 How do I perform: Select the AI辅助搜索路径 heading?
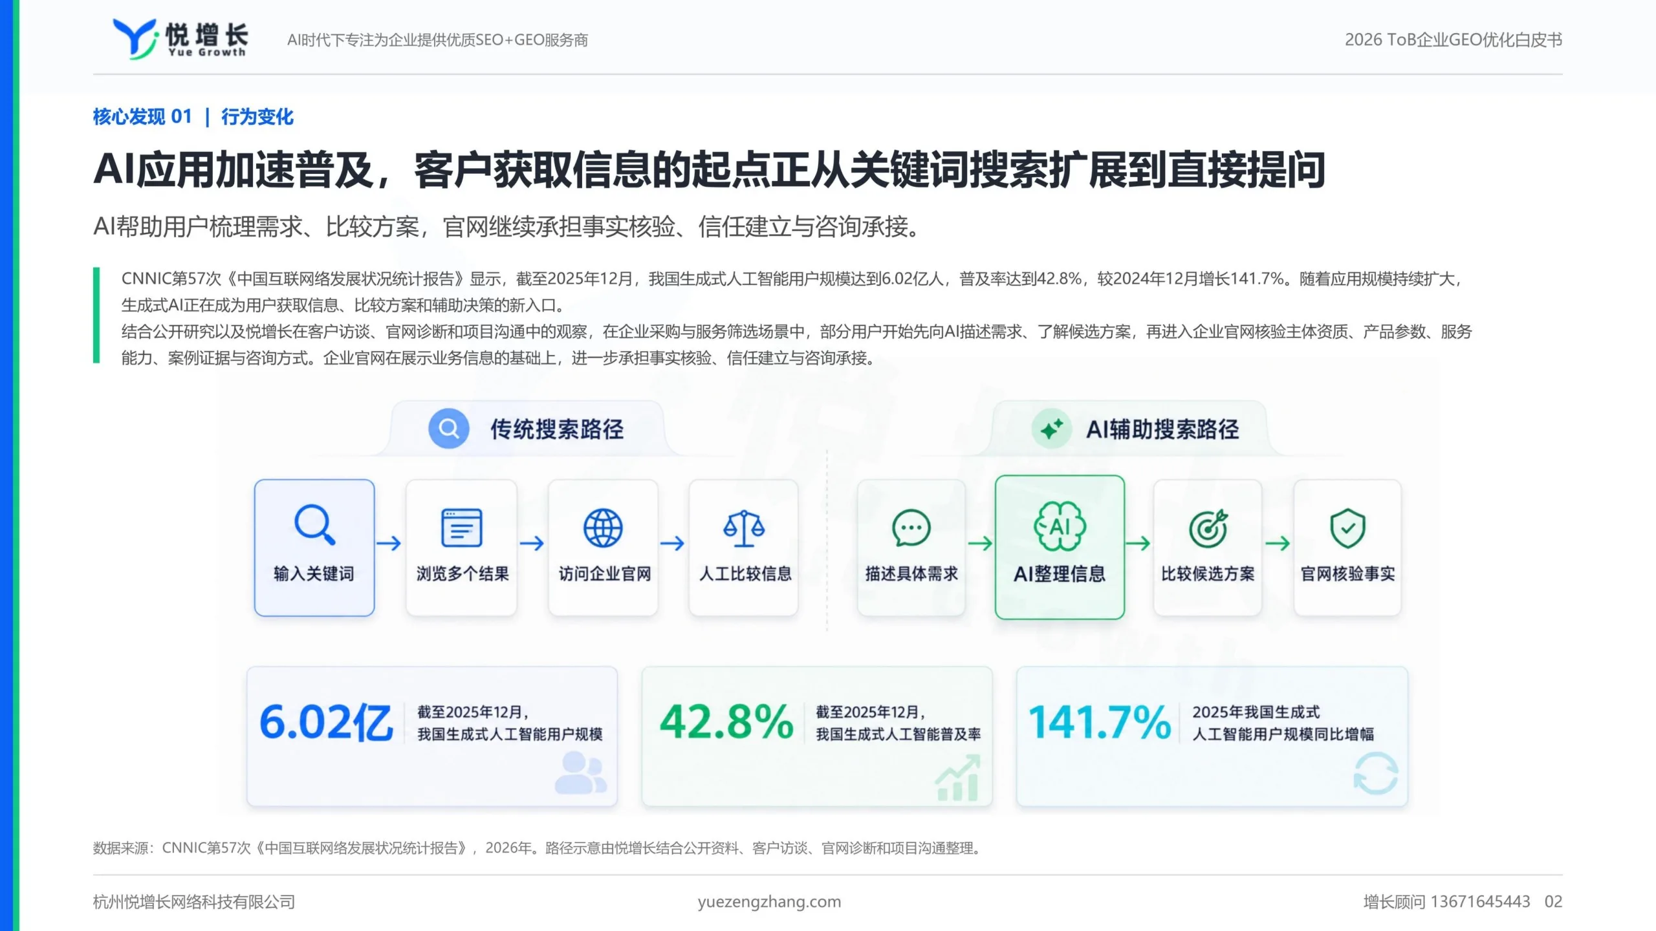click(1162, 429)
